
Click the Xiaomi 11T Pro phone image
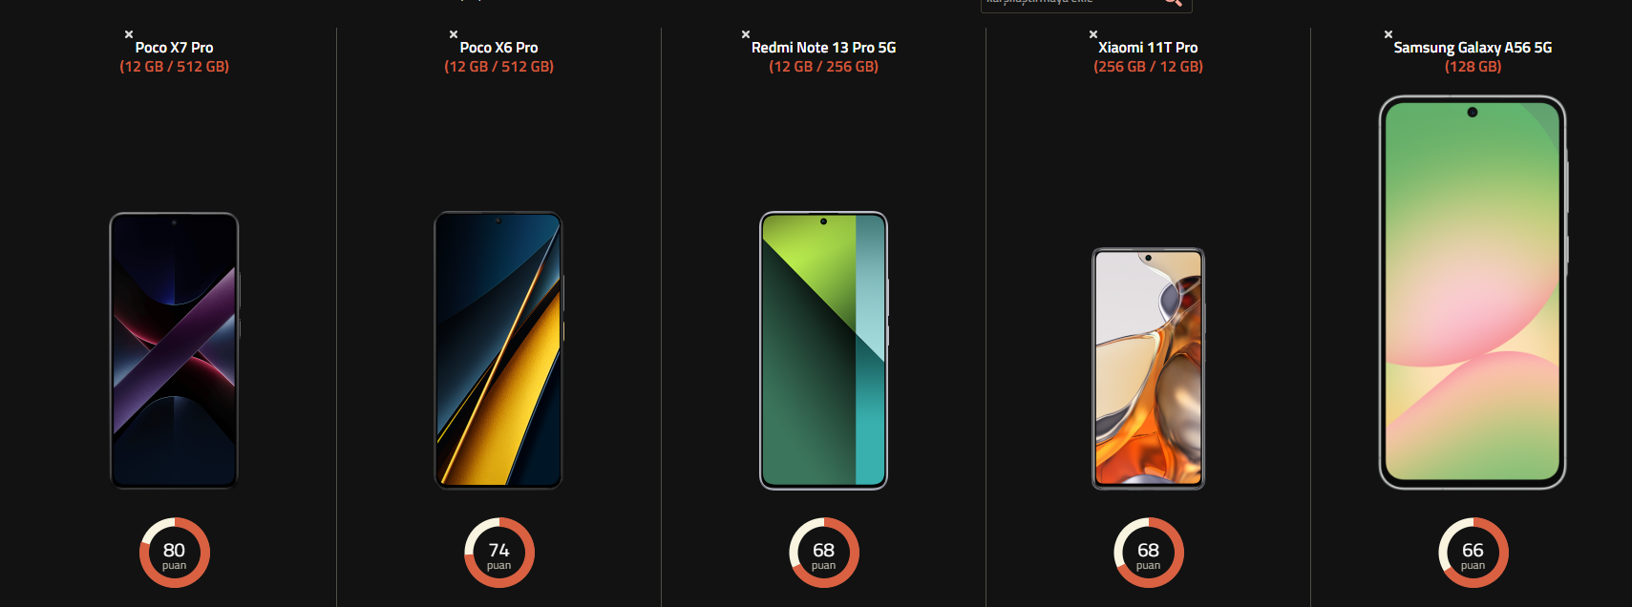coord(1148,368)
